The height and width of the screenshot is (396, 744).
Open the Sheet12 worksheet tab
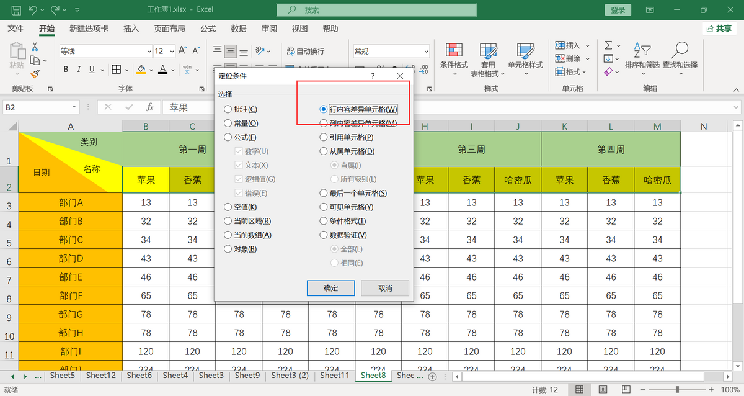(x=101, y=375)
